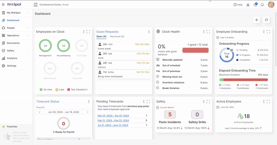
Task: Expand the People sidebar section
Action: coord(29,28)
